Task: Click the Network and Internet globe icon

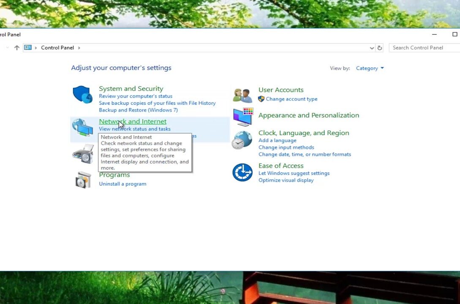Action: click(x=82, y=127)
